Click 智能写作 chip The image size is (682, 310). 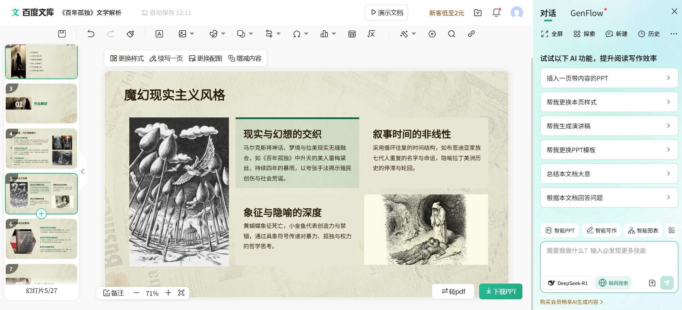[602, 230]
